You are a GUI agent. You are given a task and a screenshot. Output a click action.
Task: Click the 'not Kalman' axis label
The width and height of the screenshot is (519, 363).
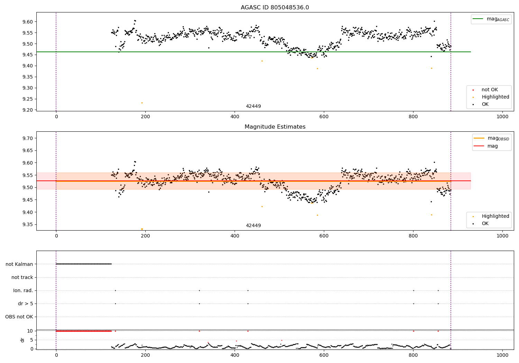[x=19, y=264]
